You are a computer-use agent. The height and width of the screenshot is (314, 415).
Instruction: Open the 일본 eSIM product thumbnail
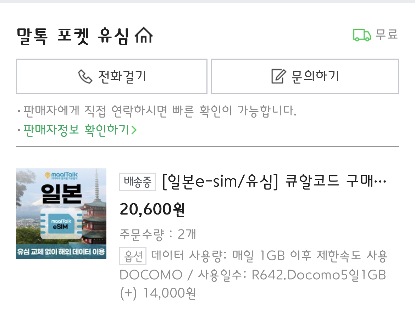61,213
